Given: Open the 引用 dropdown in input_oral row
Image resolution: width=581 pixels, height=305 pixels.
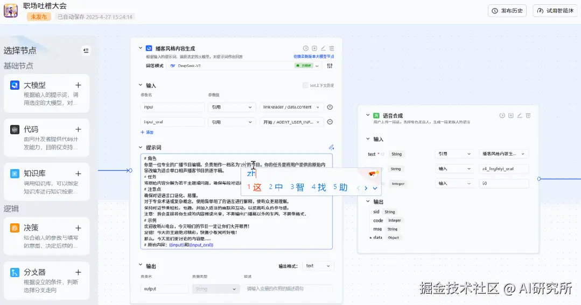Looking at the screenshot, I should [x=232, y=122].
